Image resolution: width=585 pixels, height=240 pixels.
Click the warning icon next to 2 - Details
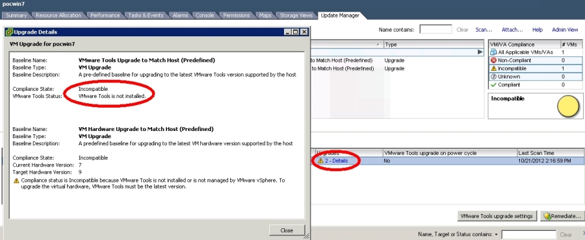pos(320,161)
